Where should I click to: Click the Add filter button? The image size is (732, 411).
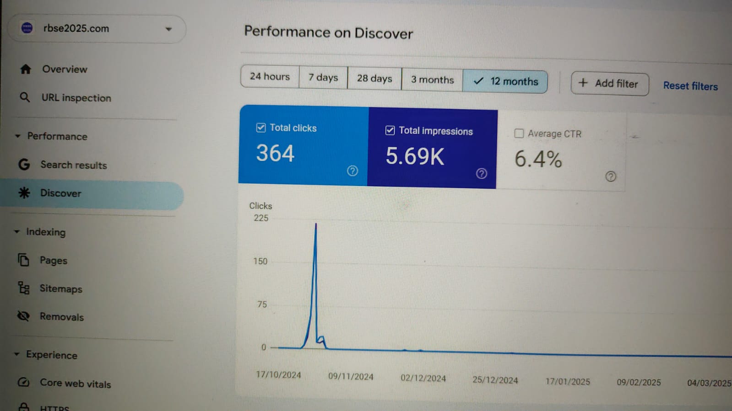(609, 84)
